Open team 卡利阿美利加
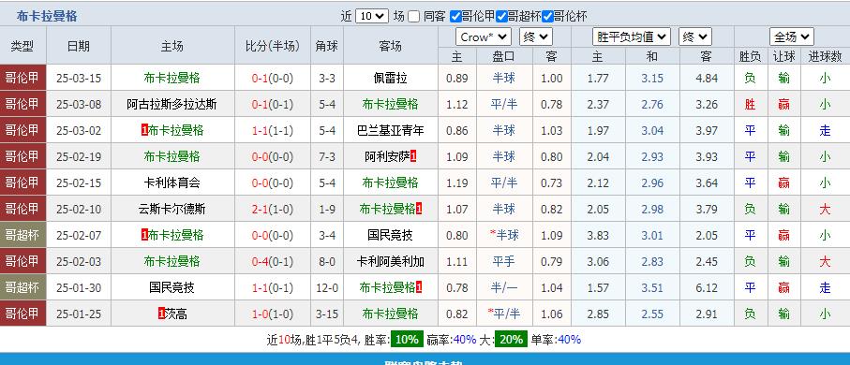The width and height of the screenshot is (850, 365). [x=390, y=261]
